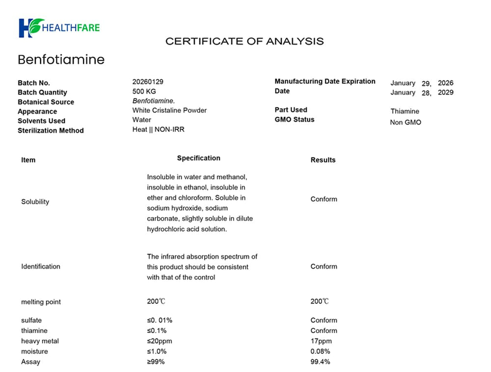Image resolution: width=491 pixels, height=372 pixels.
Task: Click manufacturing date January 29, 2026
Action: pyautogui.click(x=422, y=83)
